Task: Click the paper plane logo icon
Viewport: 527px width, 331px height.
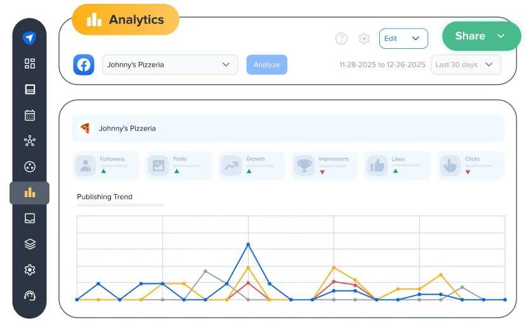Action: (29, 38)
